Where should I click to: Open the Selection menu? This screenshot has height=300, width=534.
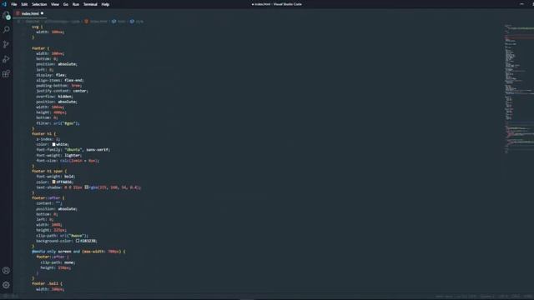(39, 4)
